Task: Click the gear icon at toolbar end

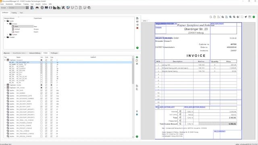Action: tap(89, 8)
